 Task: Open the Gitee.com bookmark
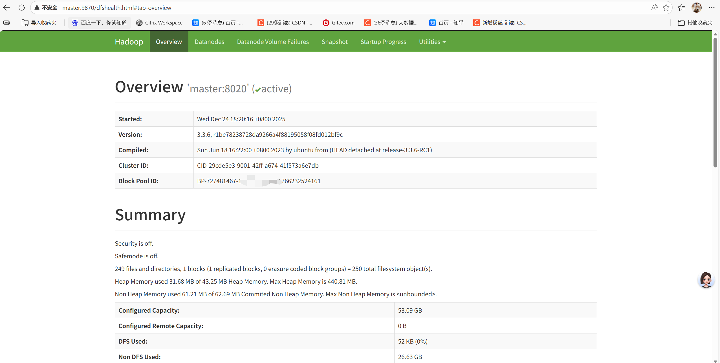(338, 23)
